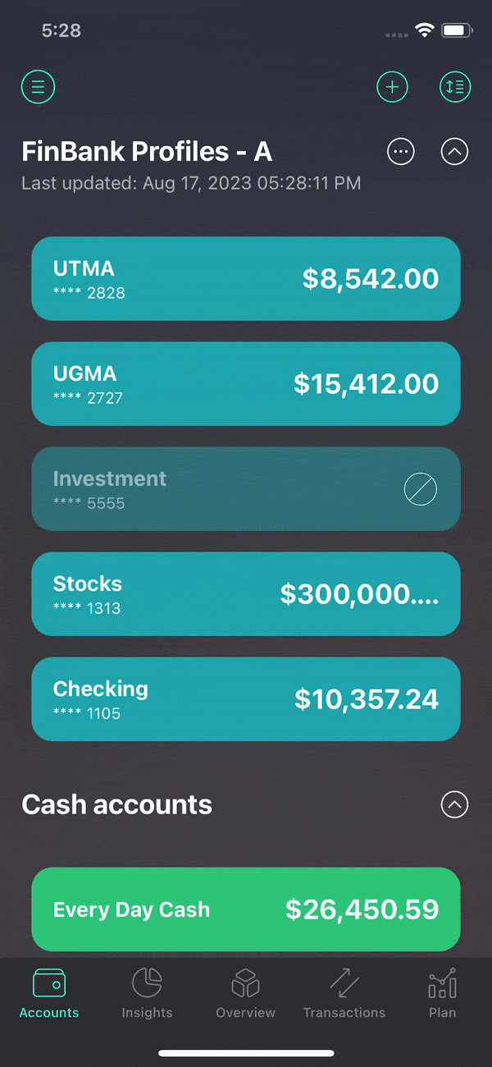This screenshot has height=1067, width=492.
Task: Select the Stocks account card
Action: click(x=246, y=594)
